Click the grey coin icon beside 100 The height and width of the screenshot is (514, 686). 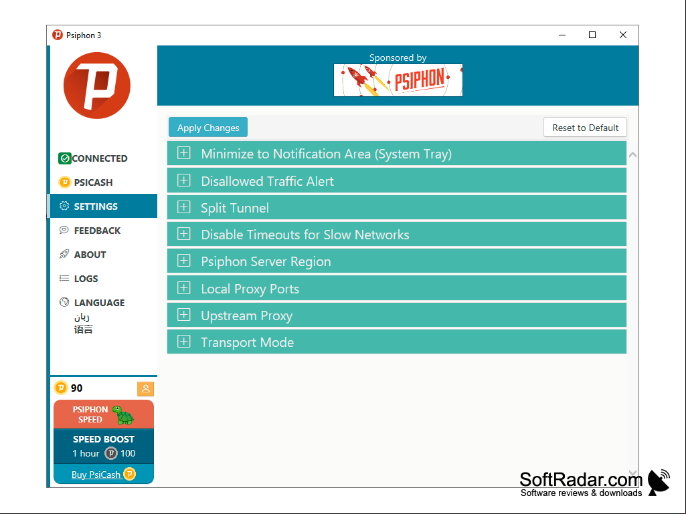click(x=111, y=453)
